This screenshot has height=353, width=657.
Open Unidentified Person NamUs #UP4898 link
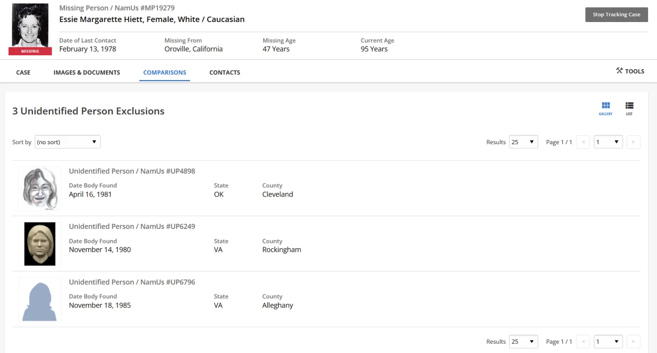[x=132, y=171]
